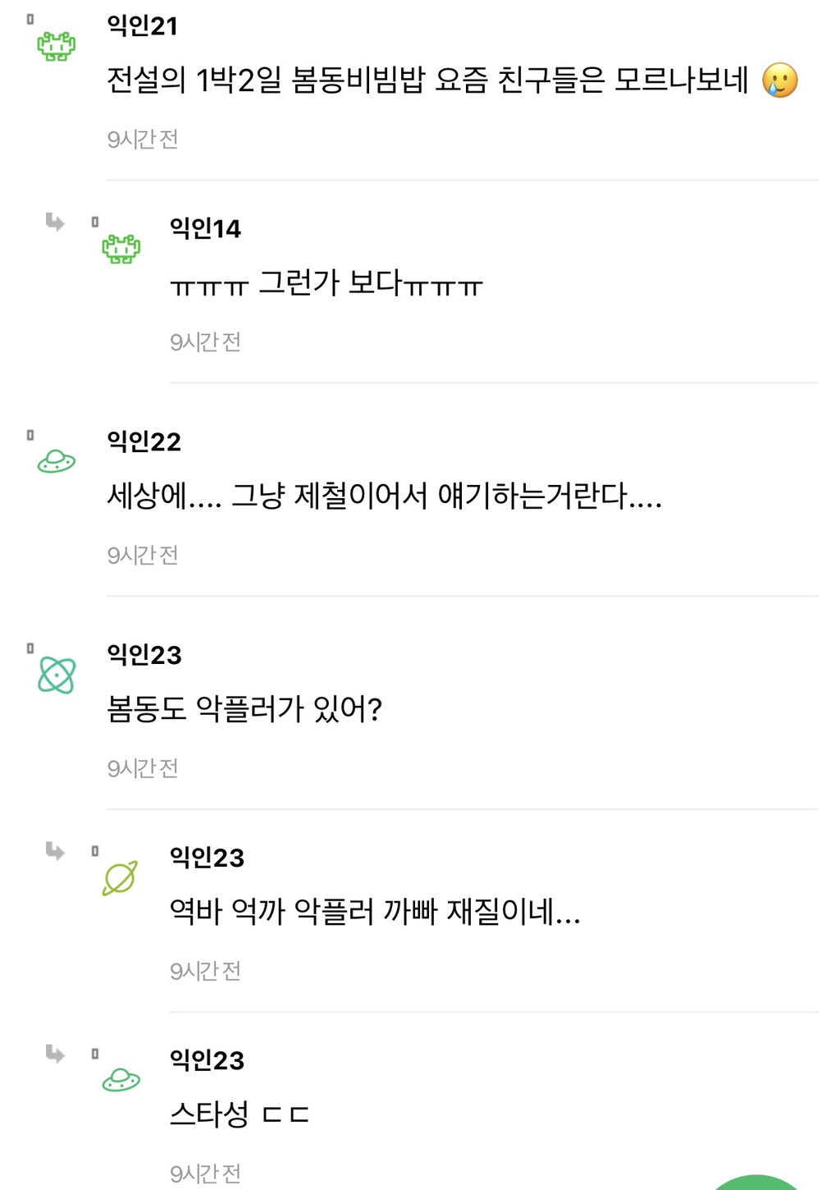Screen dimensions: 840x1190
Task: Tap 익인22's UFO avatar icon
Action: tap(56, 462)
